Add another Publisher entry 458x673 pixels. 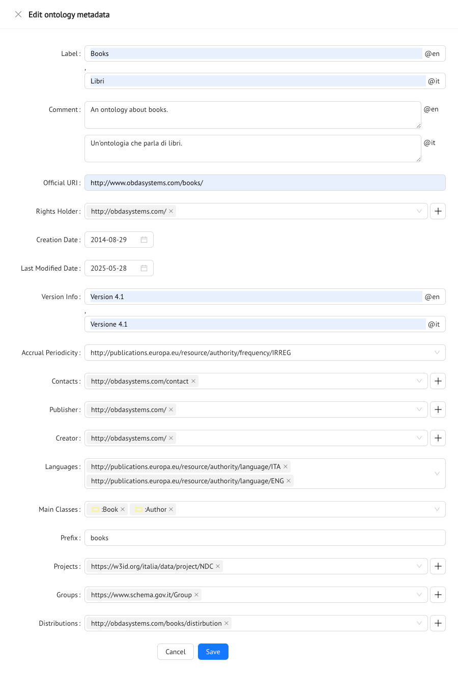pos(438,409)
